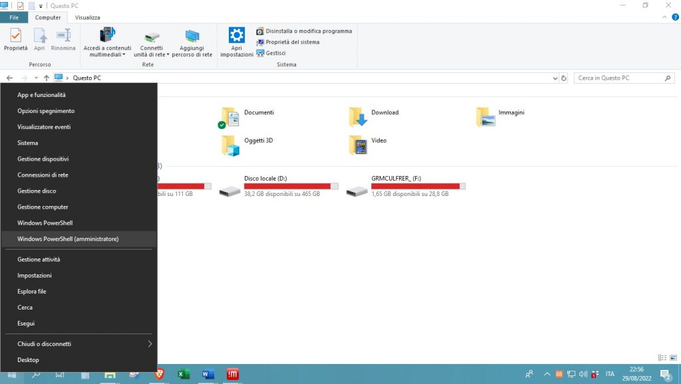Switch to the Visualizza ribbon tab

click(87, 17)
